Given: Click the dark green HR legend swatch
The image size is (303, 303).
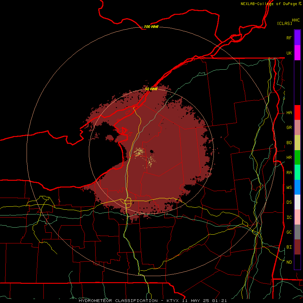Looking at the screenshot, I should coord(297,157).
